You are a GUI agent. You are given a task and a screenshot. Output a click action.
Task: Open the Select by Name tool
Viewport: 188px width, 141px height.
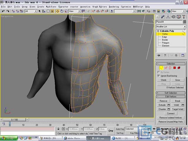coord(44,11)
